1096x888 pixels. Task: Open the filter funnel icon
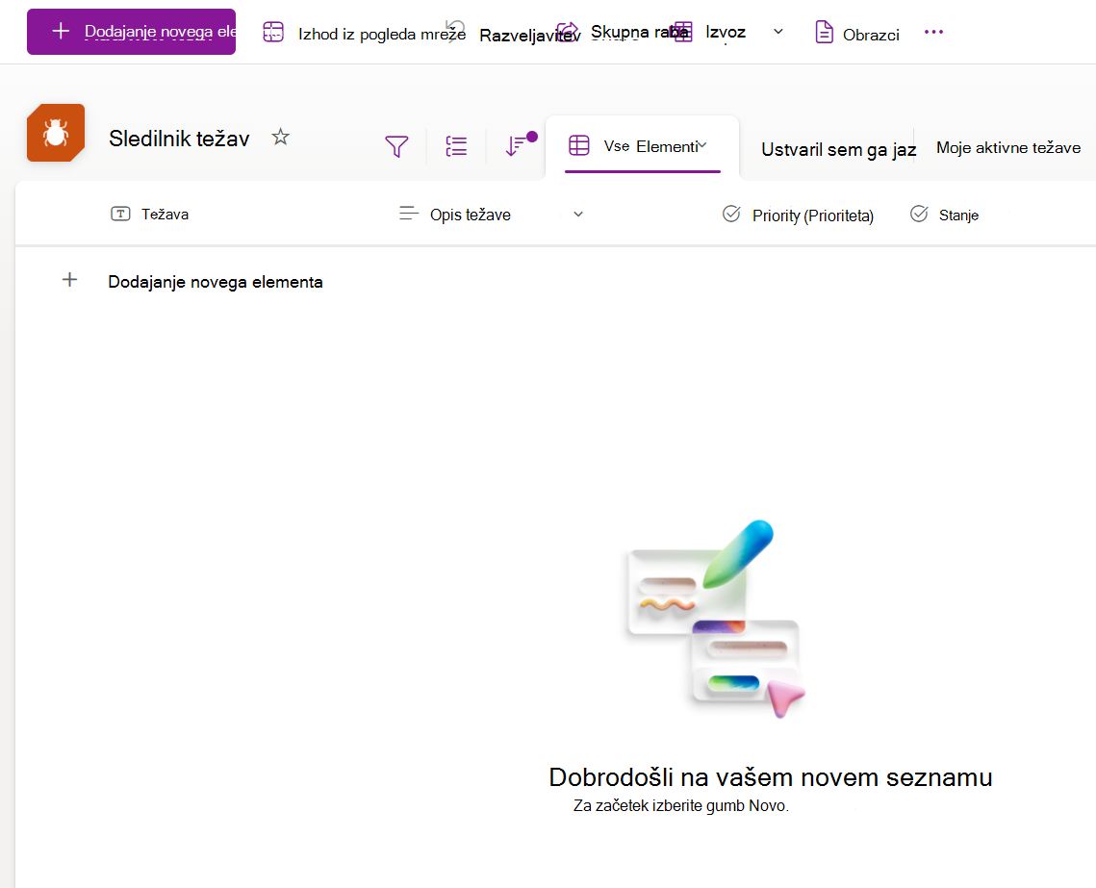[x=396, y=146]
